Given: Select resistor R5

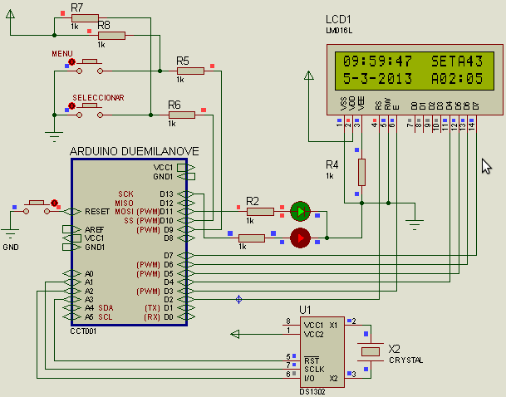Looking at the screenshot, I should coord(191,71).
